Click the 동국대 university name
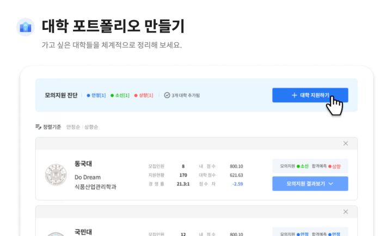The height and width of the screenshot is (236, 392). [83, 164]
